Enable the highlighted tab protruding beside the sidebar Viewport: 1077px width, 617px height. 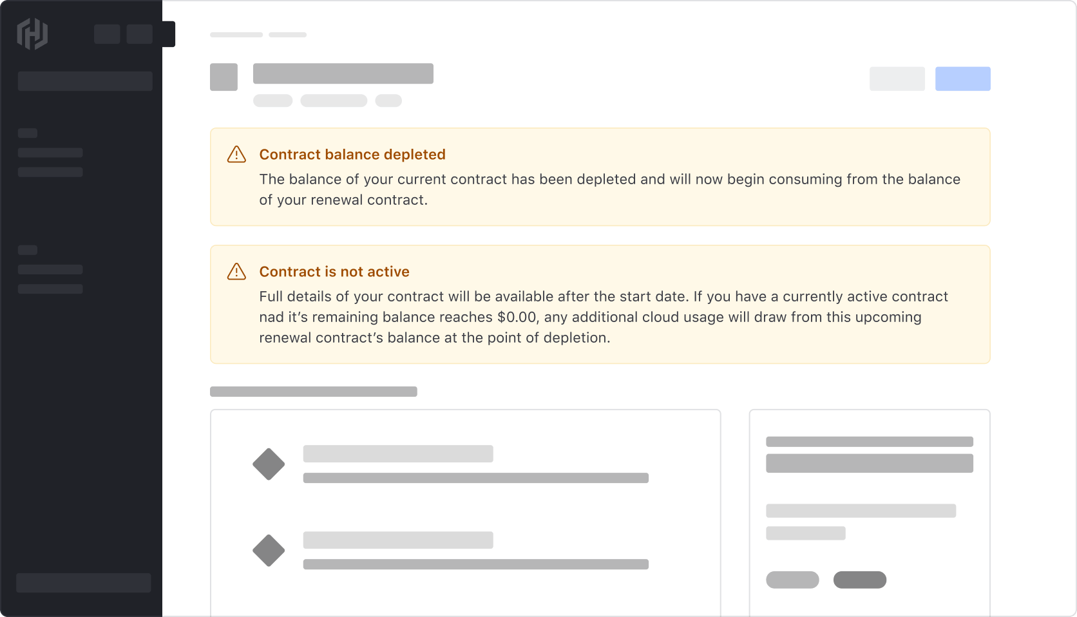[169, 34]
